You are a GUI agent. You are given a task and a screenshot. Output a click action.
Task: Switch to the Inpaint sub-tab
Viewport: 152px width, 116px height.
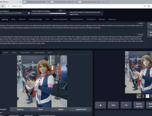tap(14, 53)
